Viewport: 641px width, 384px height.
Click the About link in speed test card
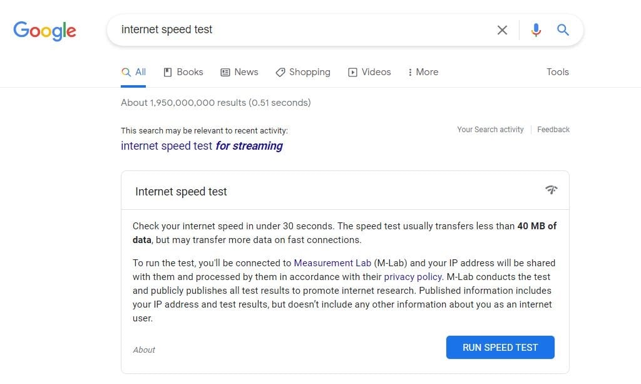(x=144, y=350)
